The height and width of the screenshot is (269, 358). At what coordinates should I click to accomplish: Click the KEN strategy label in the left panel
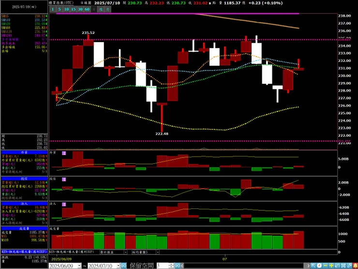click(24, 252)
